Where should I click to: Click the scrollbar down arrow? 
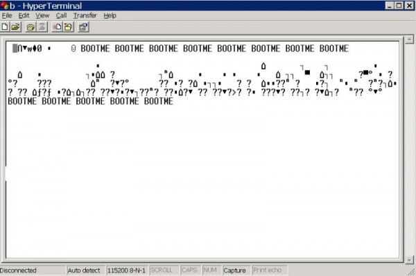tap(409, 260)
